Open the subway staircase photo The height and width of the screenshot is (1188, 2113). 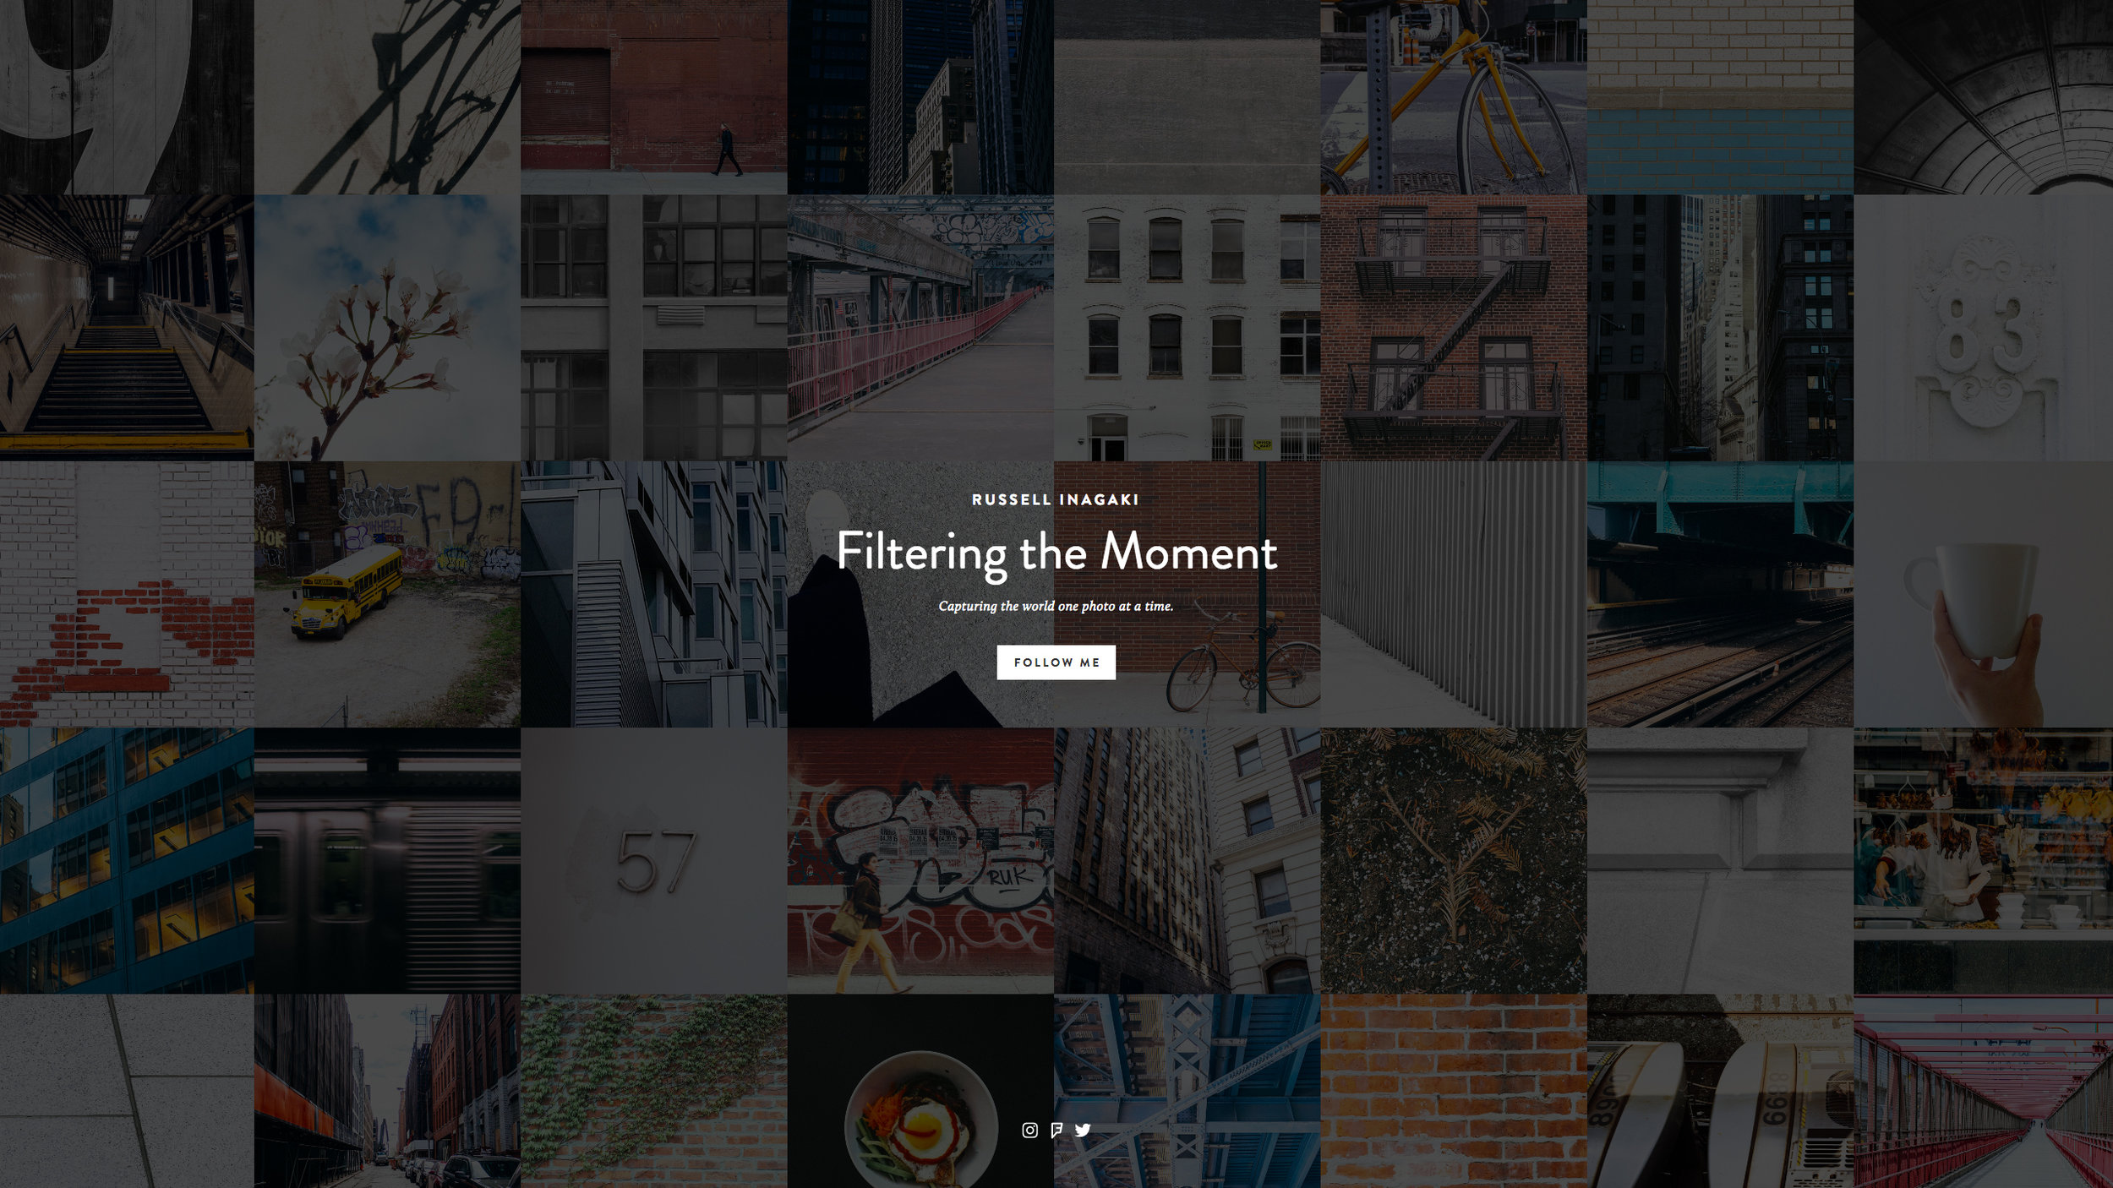tap(127, 328)
